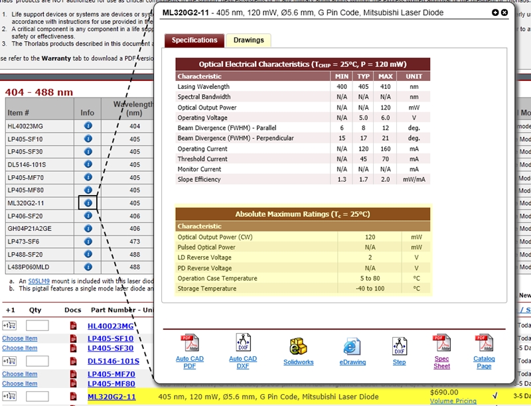531x406 pixels.
Task: Add HL40023MG to cart via +1 icon
Action: (9, 326)
